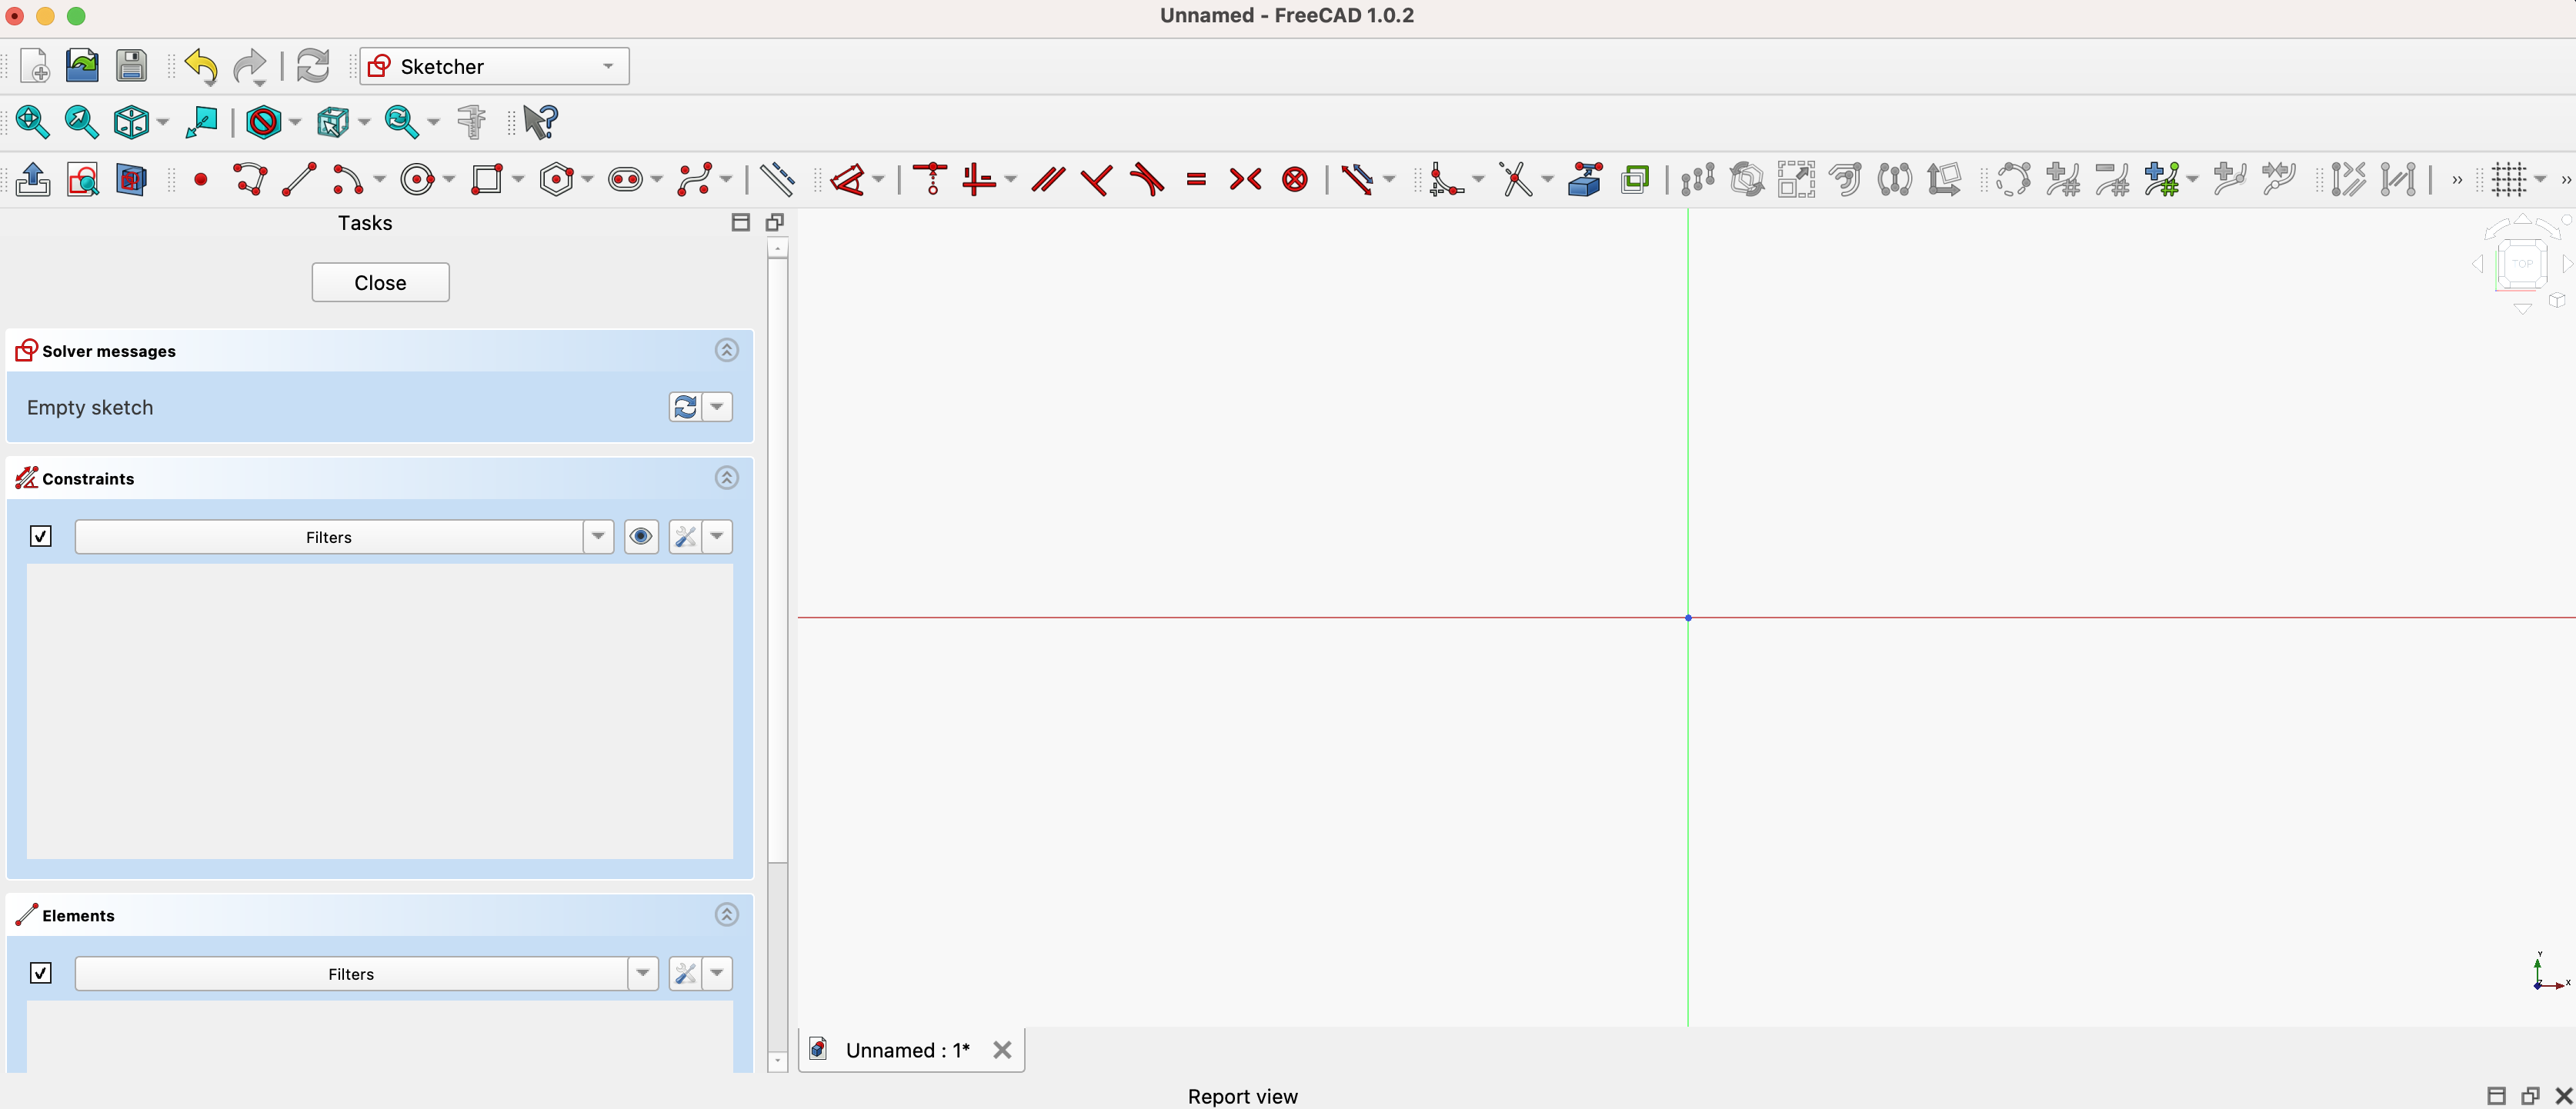
Task: Choose the Create polygon tool
Action: tap(556, 179)
